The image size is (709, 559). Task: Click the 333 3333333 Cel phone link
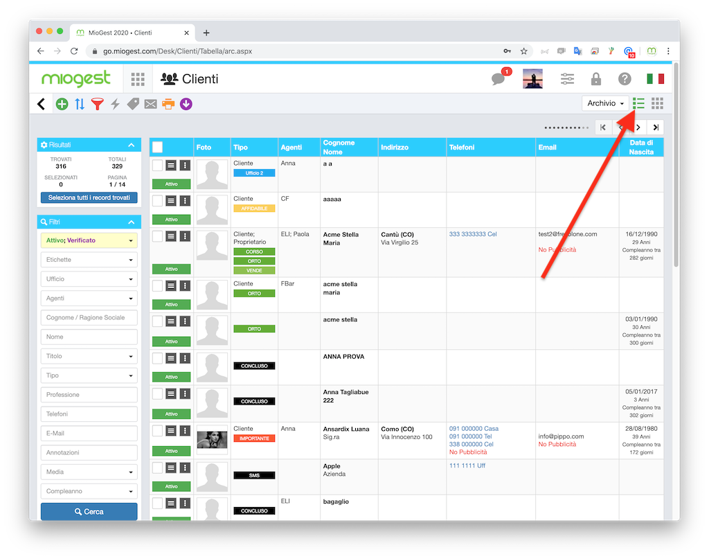(x=472, y=234)
